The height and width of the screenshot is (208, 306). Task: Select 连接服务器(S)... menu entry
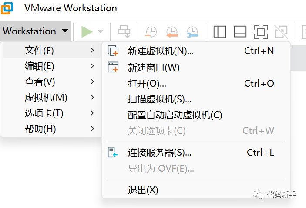[196, 153]
